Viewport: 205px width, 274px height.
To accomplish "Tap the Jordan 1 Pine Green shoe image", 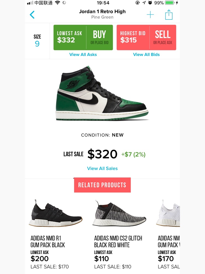I will [102, 93].
